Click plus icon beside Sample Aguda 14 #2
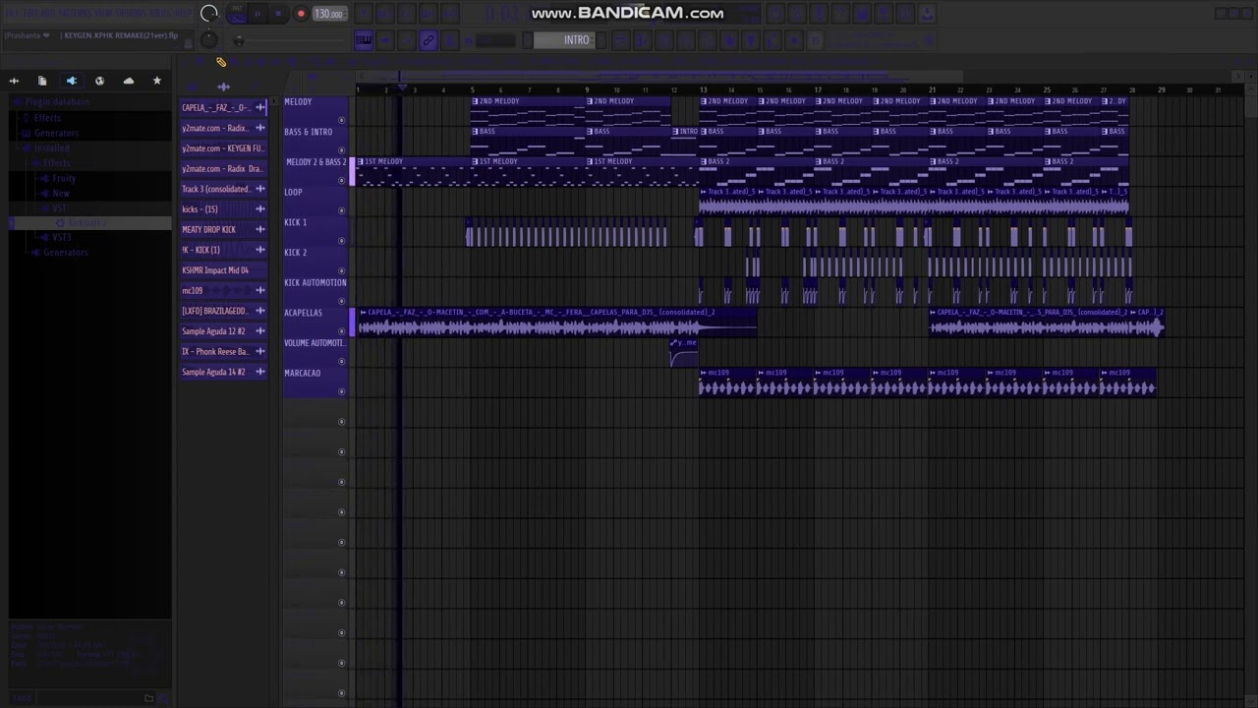Image resolution: width=1258 pixels, height=708 pixels. tap(260, 372)
